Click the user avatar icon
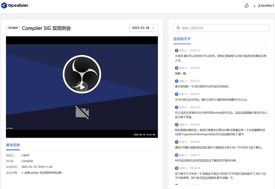Screen dimensions: 275x189 click(254, 6)
